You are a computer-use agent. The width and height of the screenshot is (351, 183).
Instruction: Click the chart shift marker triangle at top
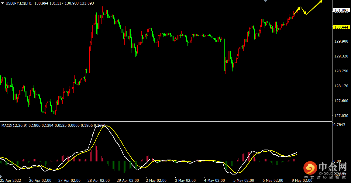click(x=266, y=1)
